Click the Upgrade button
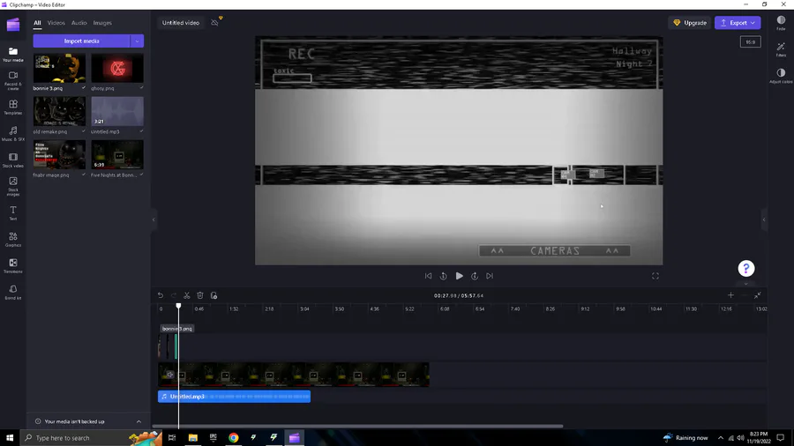794x446 pixels. pos(690,23)
